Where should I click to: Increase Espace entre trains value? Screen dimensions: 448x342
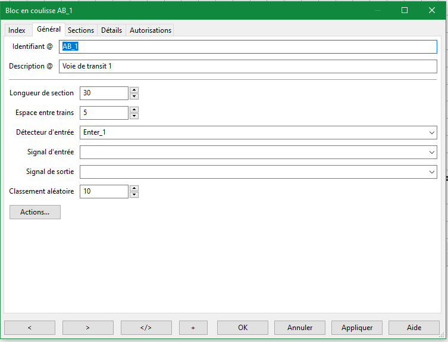pos(134,110)
